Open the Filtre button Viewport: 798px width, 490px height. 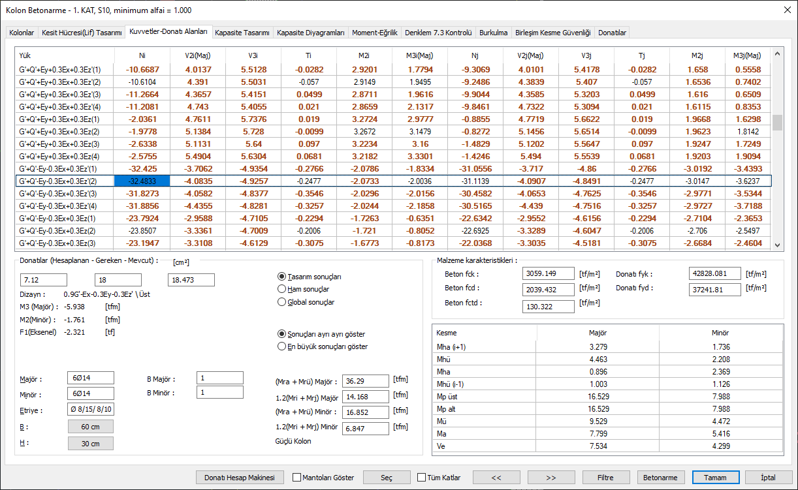(606, 478)
